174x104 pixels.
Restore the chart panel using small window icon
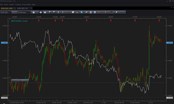[171, 7]
